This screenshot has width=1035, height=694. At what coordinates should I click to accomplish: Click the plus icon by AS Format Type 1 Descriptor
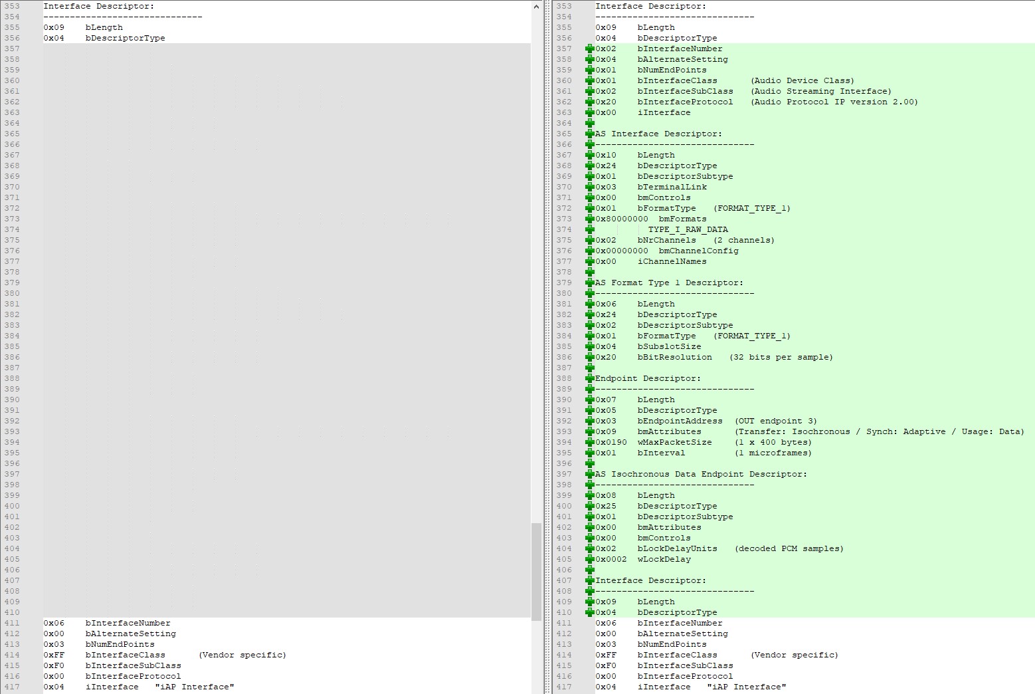pos(589,283)
